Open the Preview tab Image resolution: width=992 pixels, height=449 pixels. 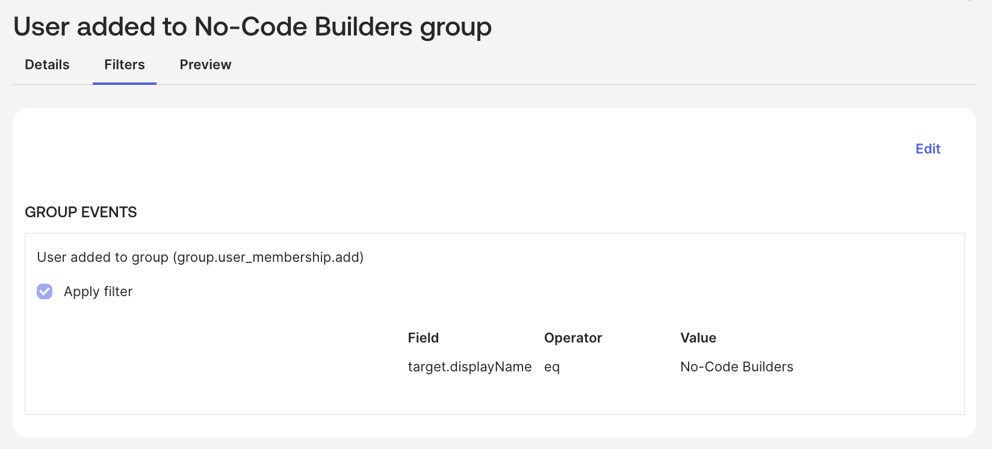(205, 65)
